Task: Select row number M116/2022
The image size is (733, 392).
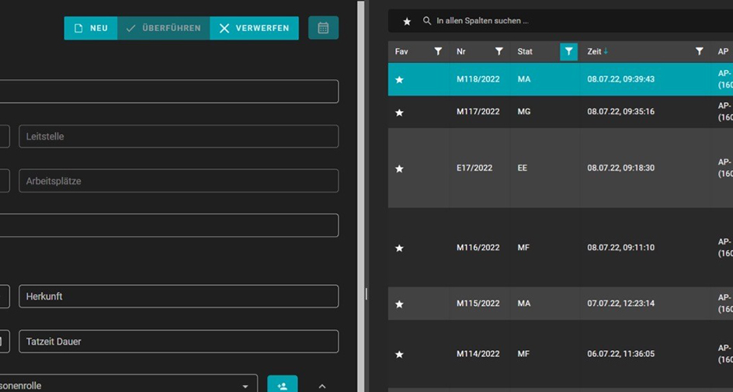Action: pos(478,248)
